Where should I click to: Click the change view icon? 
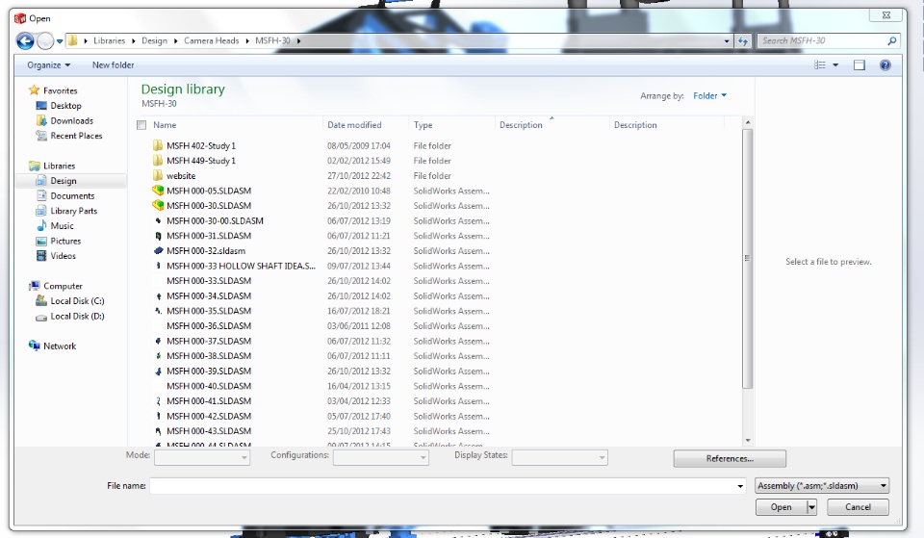click(x=820, y=64)
